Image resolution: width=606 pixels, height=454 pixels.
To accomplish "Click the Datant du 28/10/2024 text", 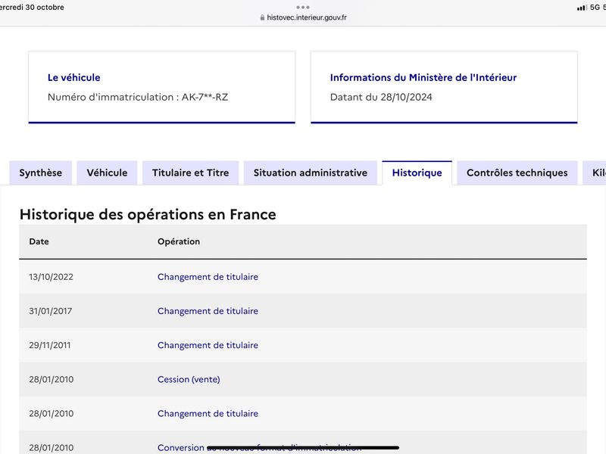I will click(381, 97).
